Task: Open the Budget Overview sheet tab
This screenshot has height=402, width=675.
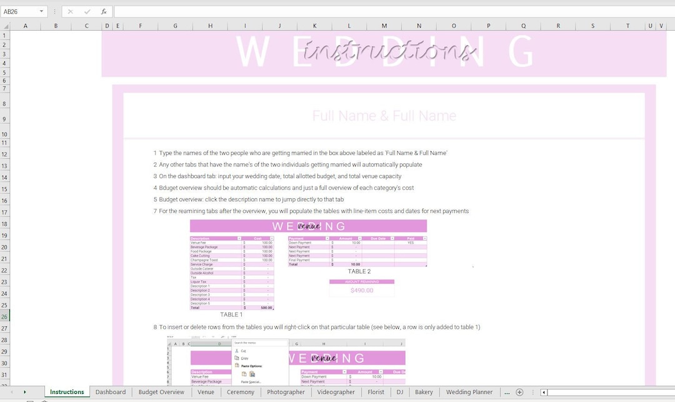Action: 161,392
